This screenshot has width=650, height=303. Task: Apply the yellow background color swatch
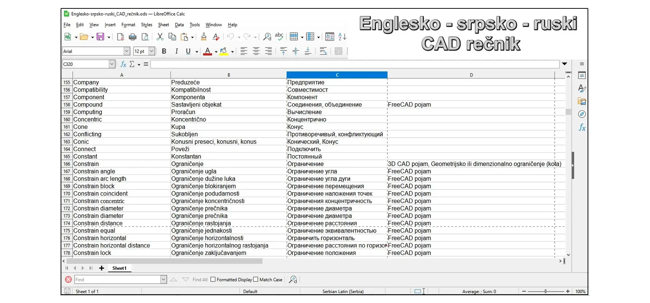click(224, 51)
